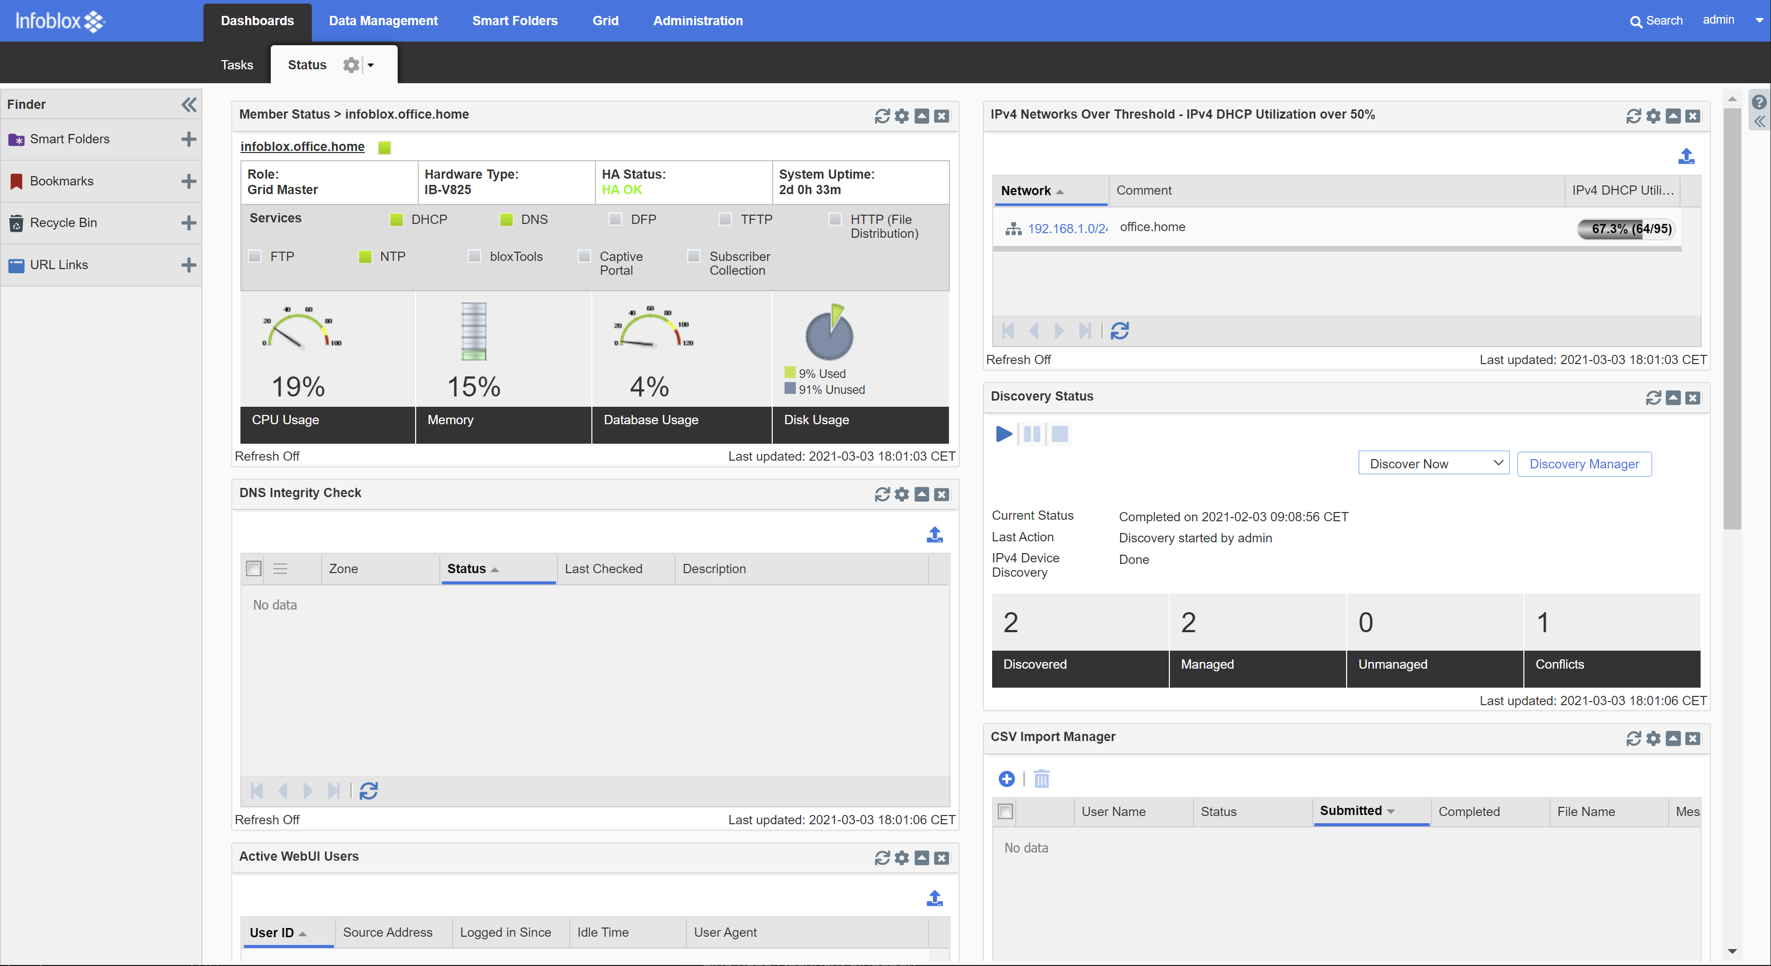The image size is (1771, 966).
Task: Check the select-all box in CSV Import Manager
Action: (1005, 811)
